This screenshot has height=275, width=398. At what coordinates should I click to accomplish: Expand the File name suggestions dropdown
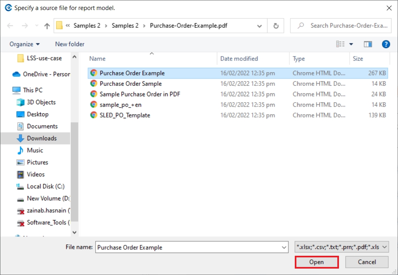(284, 247)
